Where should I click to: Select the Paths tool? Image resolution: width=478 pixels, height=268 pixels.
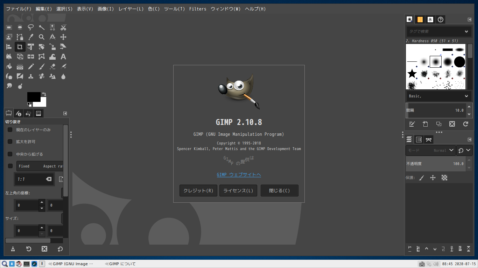pos(20,37)
